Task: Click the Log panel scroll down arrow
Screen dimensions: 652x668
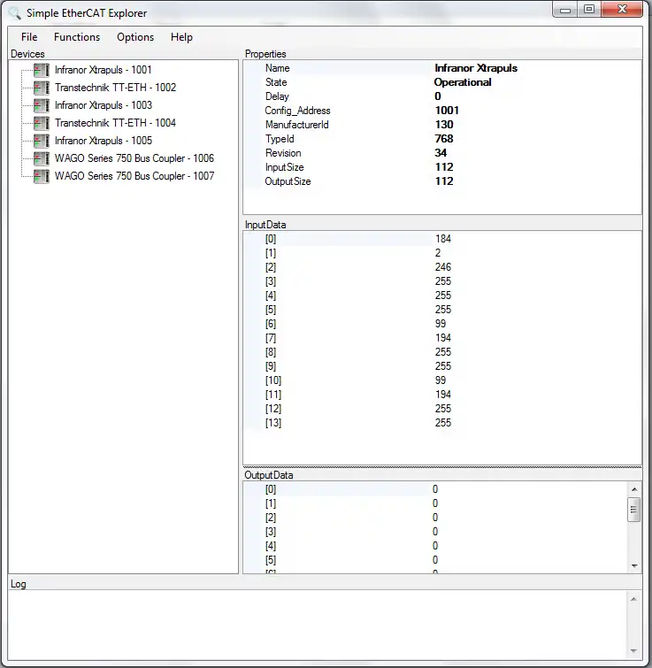Action: tap(633, 650)
